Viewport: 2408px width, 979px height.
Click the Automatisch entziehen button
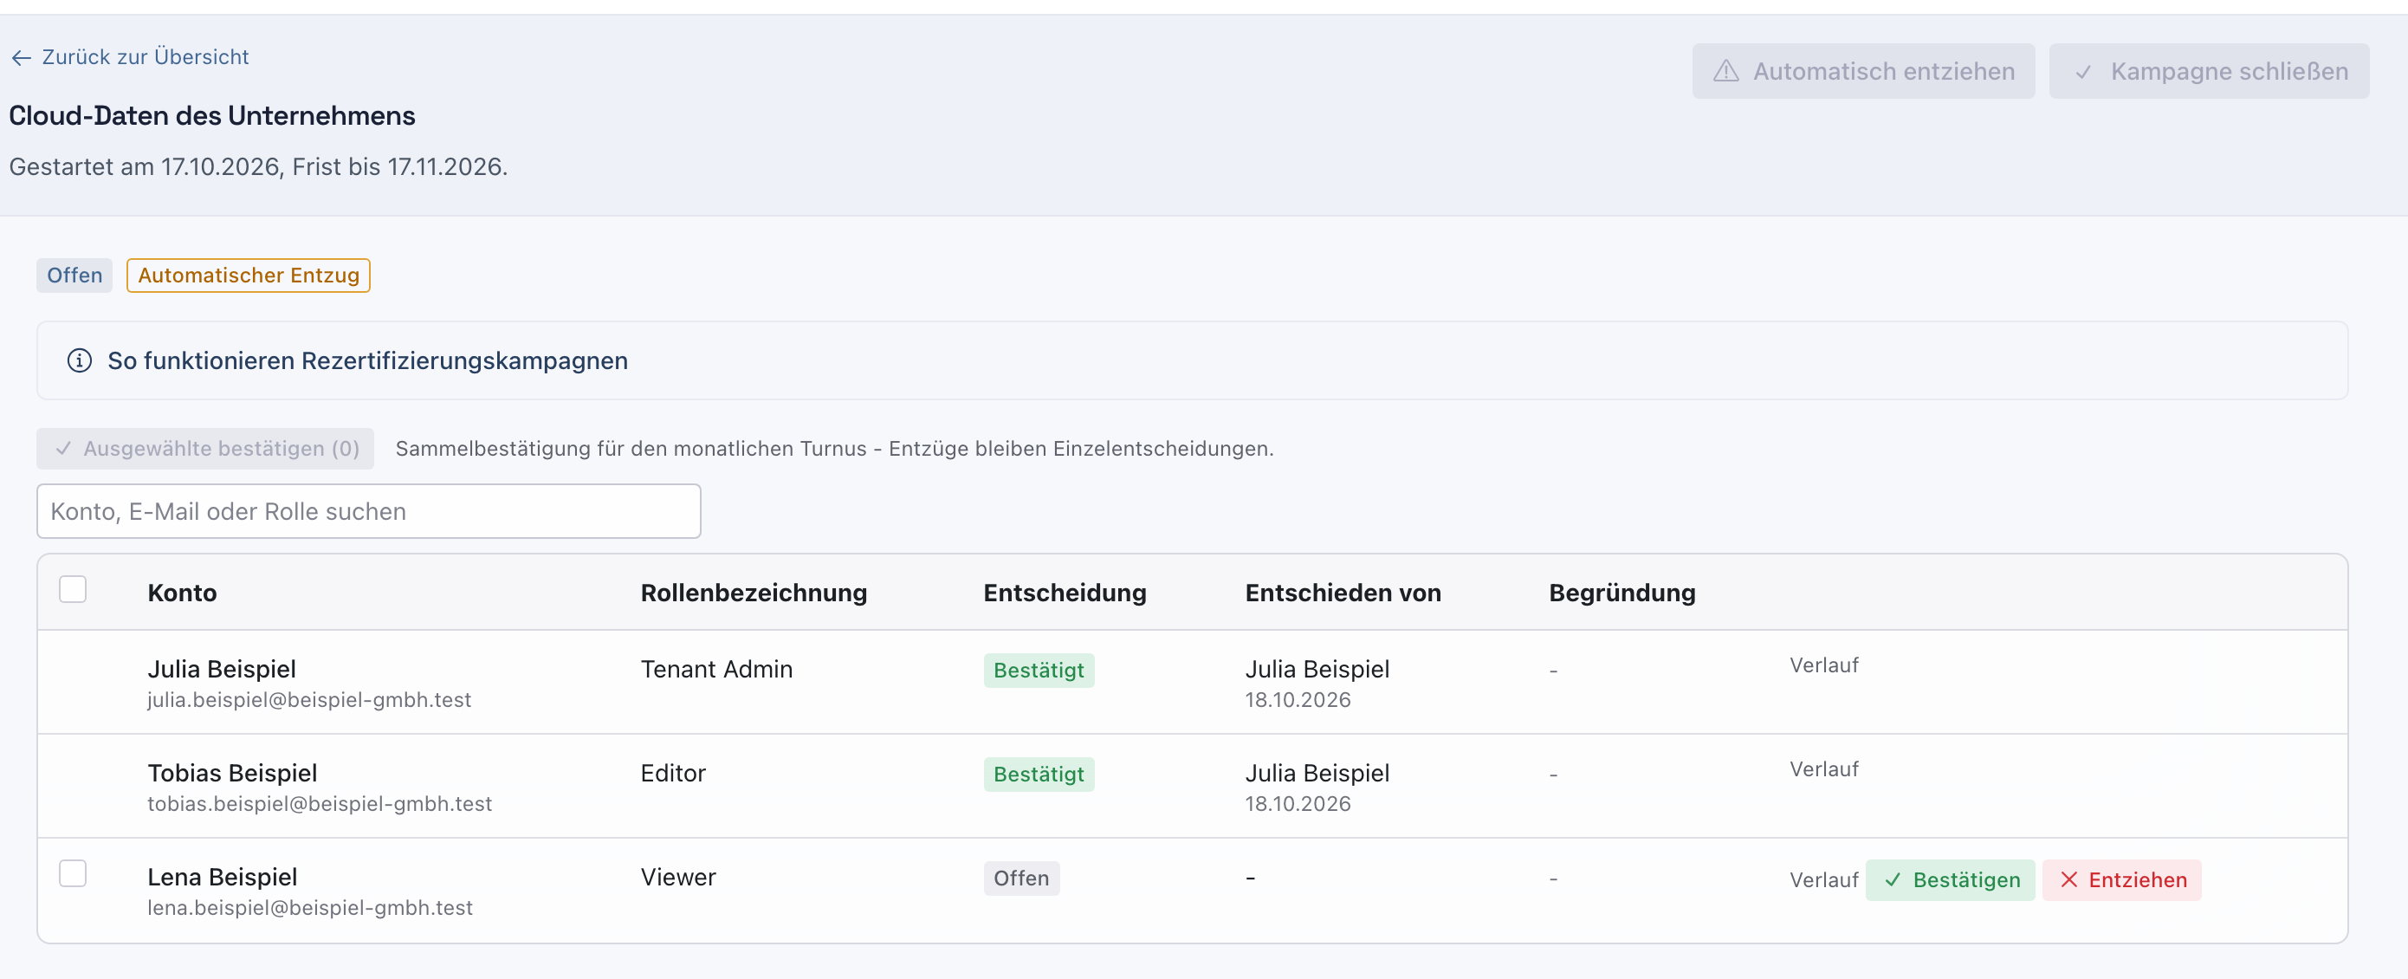(x=1862, y=71)
